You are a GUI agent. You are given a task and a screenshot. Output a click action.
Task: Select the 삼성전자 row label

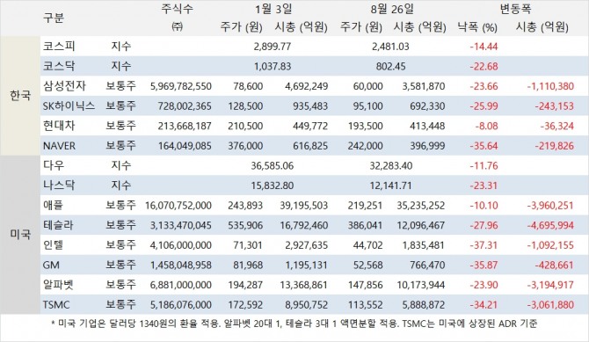point(64,86)
